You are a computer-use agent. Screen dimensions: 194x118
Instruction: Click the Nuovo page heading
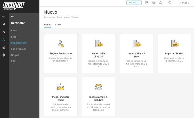(51, 12)
